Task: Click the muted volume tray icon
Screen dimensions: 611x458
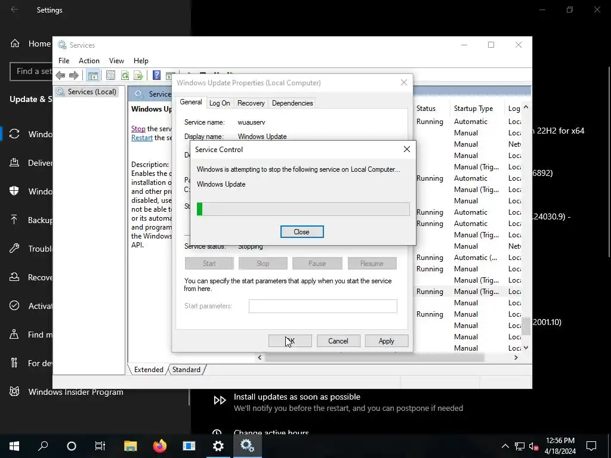Action: tap(534, 446)
